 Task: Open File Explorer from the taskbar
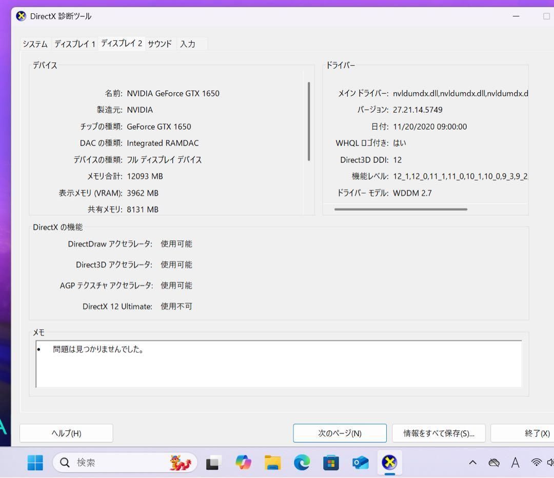[272, 462]
